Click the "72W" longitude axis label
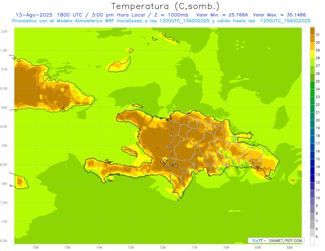This screenshot has height=251, width=325. coord(162,247)
